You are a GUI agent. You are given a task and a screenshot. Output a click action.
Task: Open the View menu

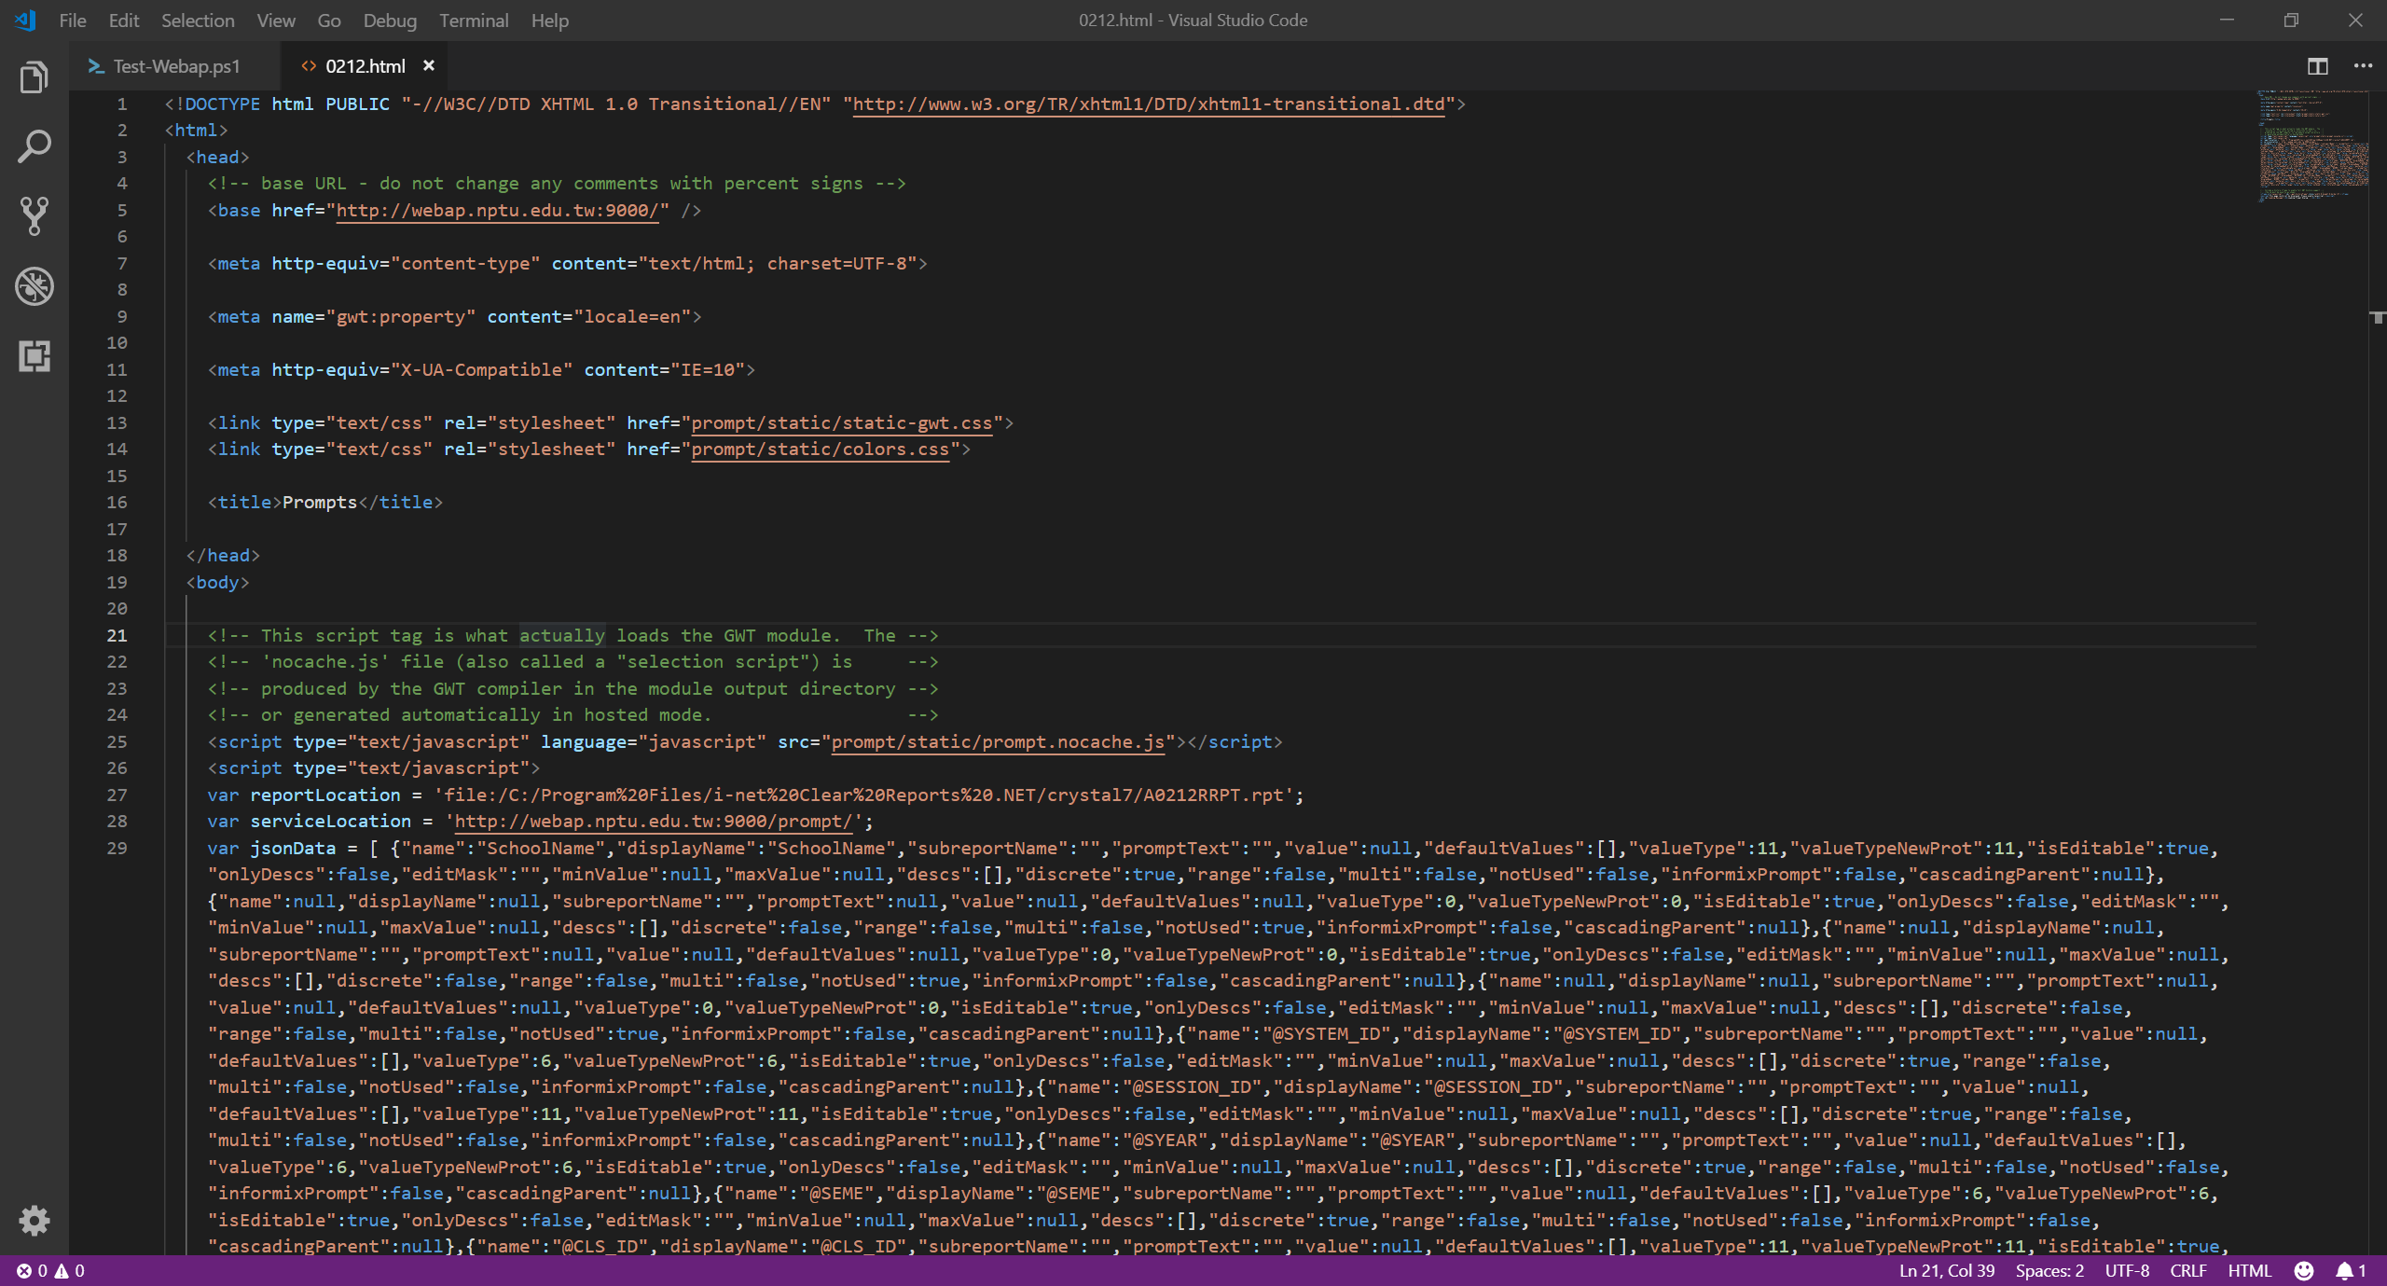(276, 21)
